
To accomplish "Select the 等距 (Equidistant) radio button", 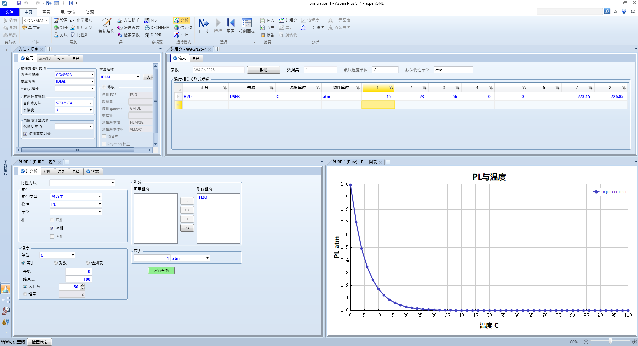I will click(23, 263).
